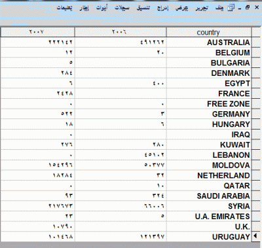
Task: Click the empty ٢٠٠٦ cell for FRANCE
Action: (121, 94)
